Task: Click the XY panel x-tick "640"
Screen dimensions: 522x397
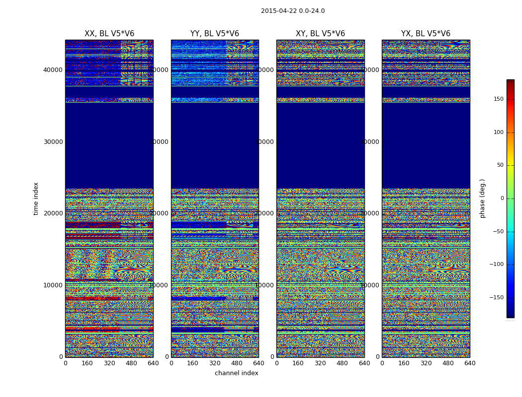Action: [x=364, y=363]
